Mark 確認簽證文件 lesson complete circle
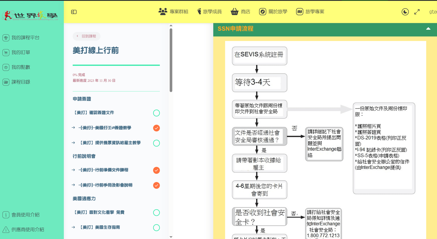Viewport: 437px width, 239px height. tap(156, 113)
